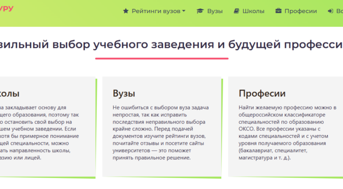Go to the Вузы navigation item
The width and height of the screenshot is (343, 189).
[x=209, y=11]
